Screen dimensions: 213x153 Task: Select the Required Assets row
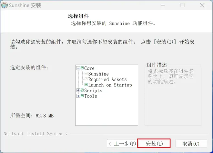click(107, 79)
